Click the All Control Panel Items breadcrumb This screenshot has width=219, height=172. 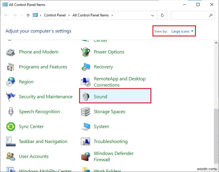[90, 15]
